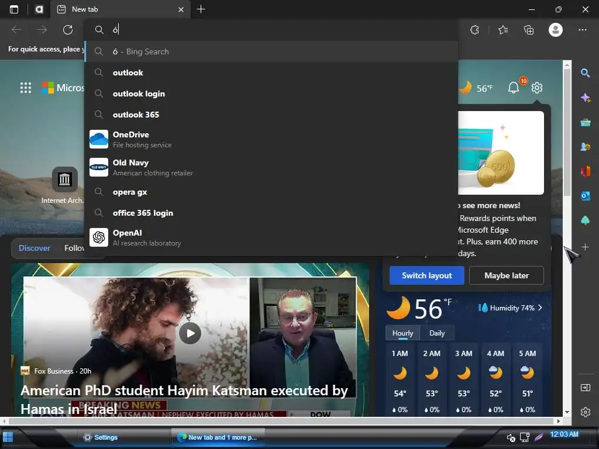Open the sidebar Search icon
Image resolution: width=599 pixels, height=449 pixels.
click(585, 73)
